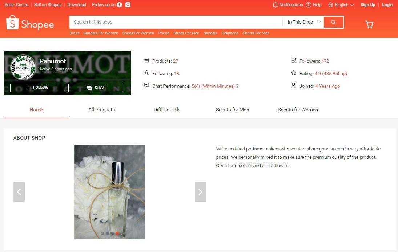Open the English language dropdown
This screenshot has width=398, height=252.
click(x=341, y=5)
